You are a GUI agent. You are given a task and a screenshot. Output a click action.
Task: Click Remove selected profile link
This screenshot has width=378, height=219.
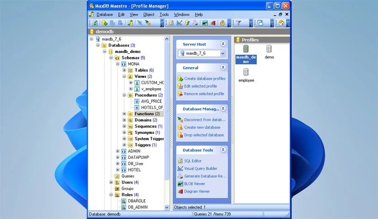click(x=204, y=94)
